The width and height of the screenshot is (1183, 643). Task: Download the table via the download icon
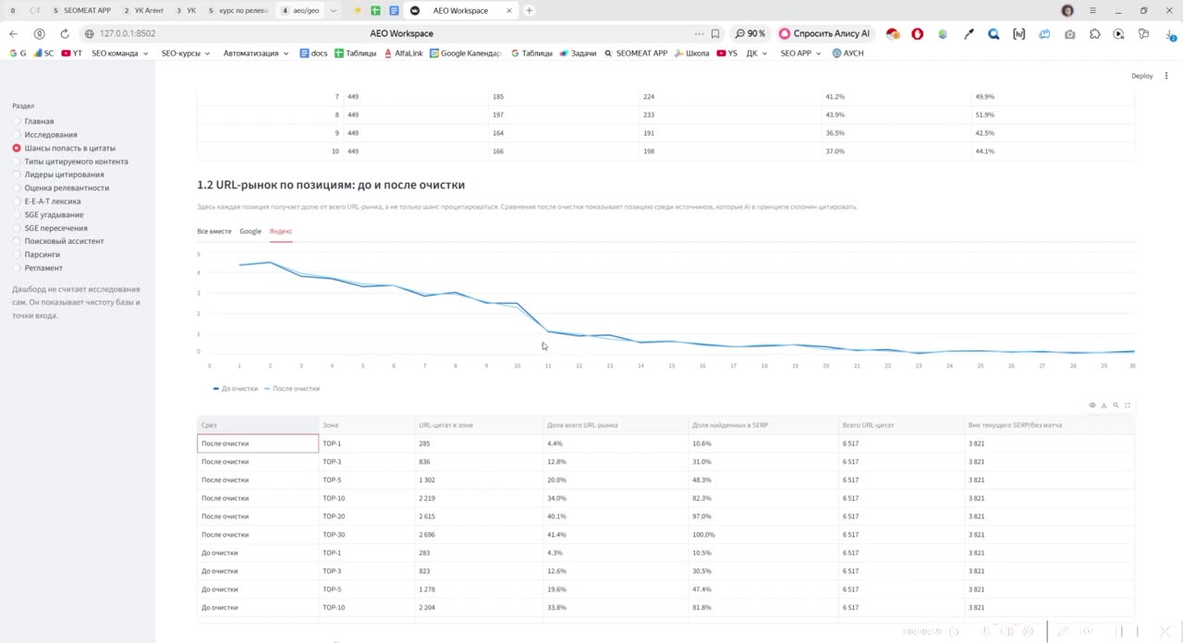(1104, 406)
